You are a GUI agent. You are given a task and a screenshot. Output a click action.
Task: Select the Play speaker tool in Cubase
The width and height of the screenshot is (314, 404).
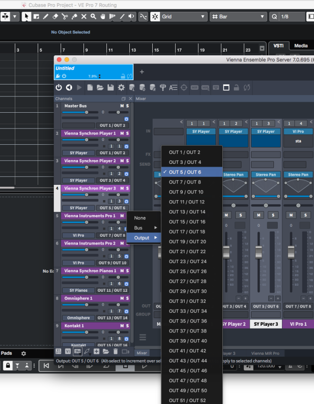click(132, 17)
